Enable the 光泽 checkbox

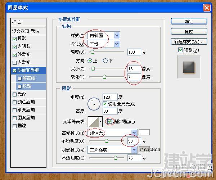tap(14, 94)
